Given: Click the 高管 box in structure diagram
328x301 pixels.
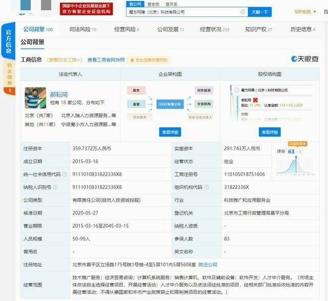Looking at the screenshot, I should click(x=136, y=104).
